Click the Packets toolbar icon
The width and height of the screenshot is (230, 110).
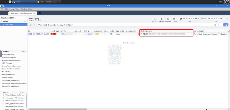(x=155, y=19)
